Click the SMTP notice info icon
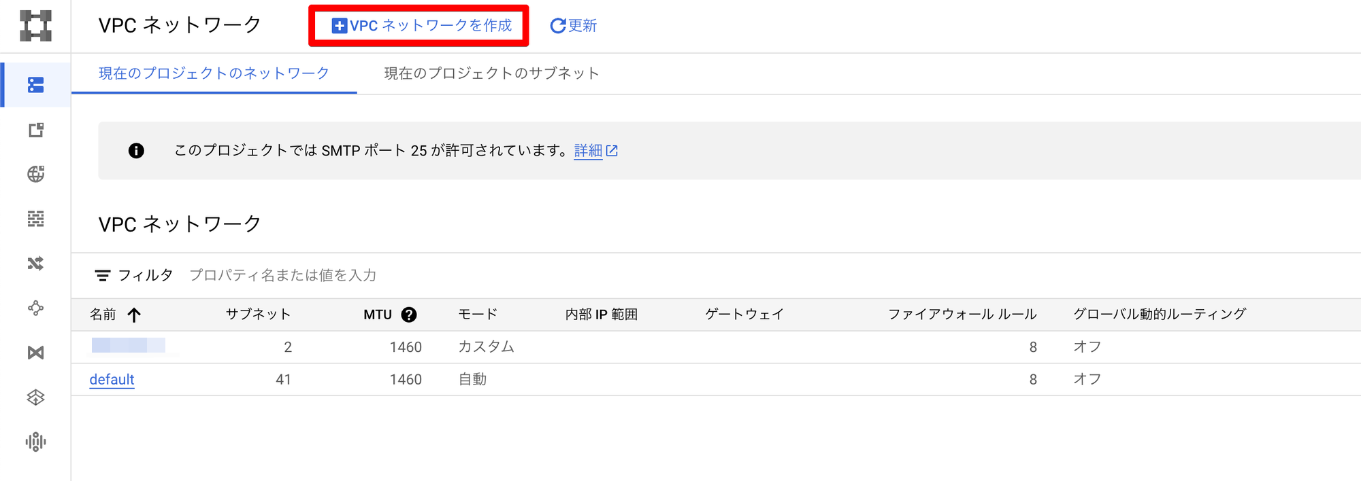Image resolution: width=1361 pixels, height=481 pixels. click(x=136, y=151)
